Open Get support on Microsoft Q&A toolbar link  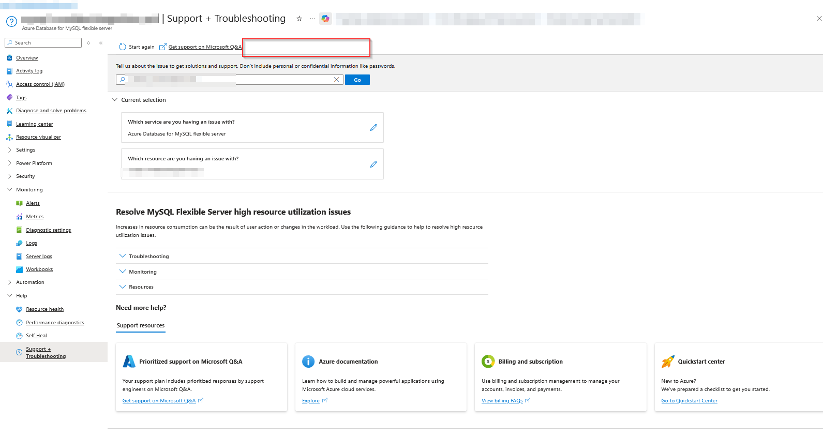click(201, 47)
